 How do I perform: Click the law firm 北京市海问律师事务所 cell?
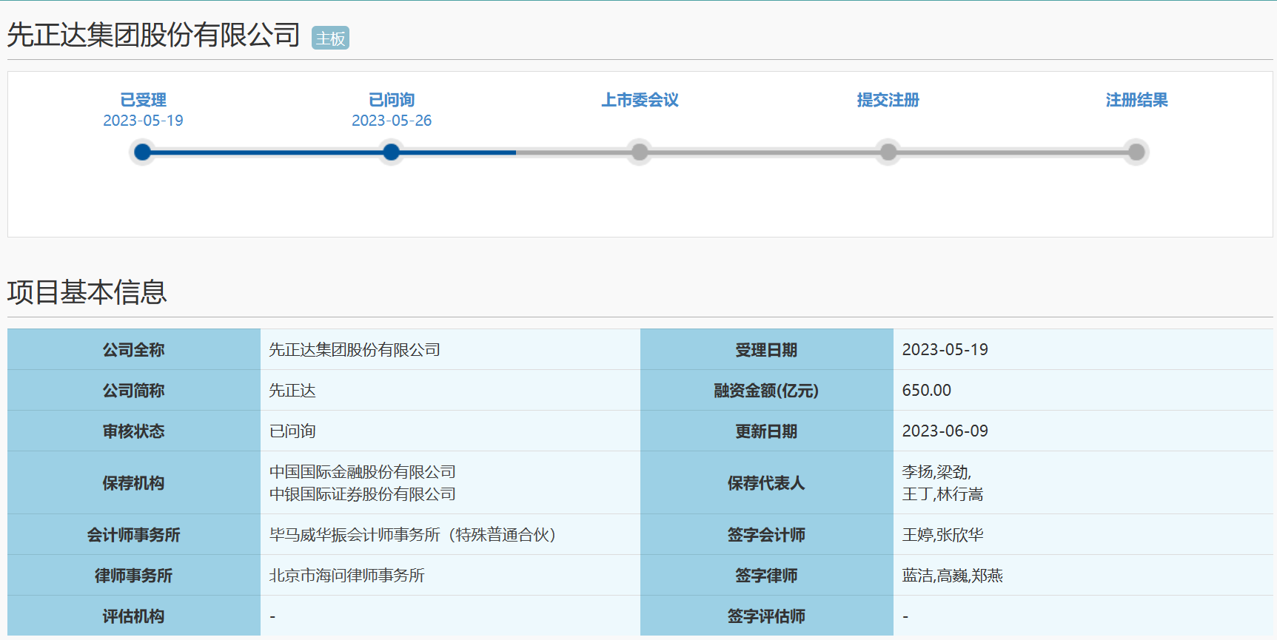coord(346,576)
